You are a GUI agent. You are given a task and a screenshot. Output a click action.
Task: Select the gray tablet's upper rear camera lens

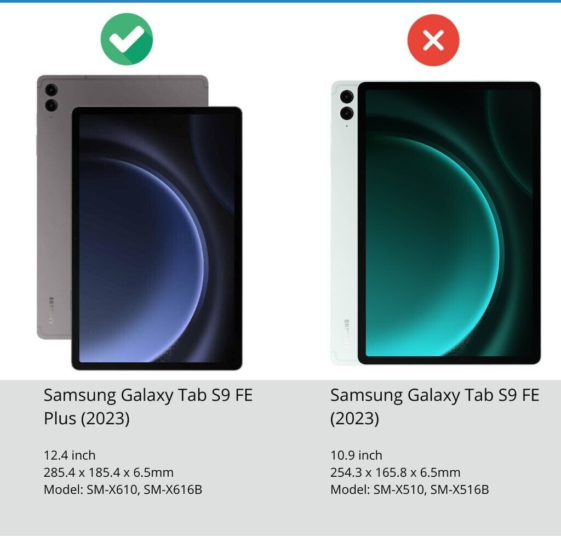[51, 89]
